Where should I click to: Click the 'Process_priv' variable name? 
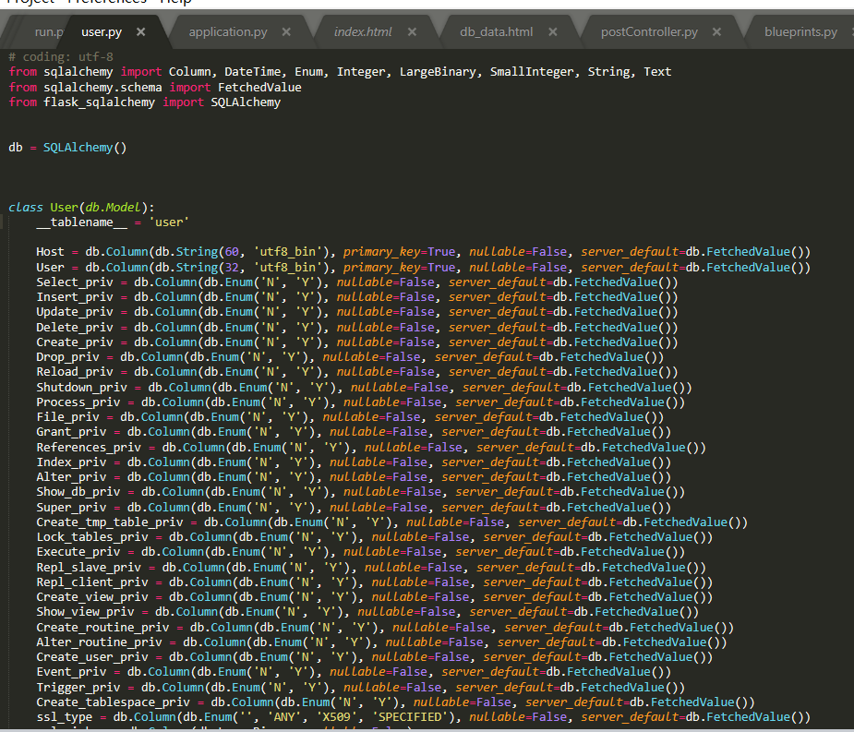78,402
